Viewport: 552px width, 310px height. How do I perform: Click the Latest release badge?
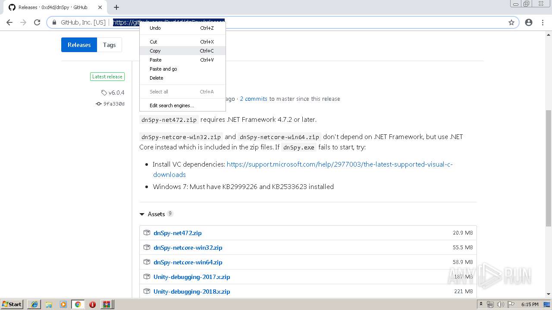pyautogui.click(x=107, y=77)
